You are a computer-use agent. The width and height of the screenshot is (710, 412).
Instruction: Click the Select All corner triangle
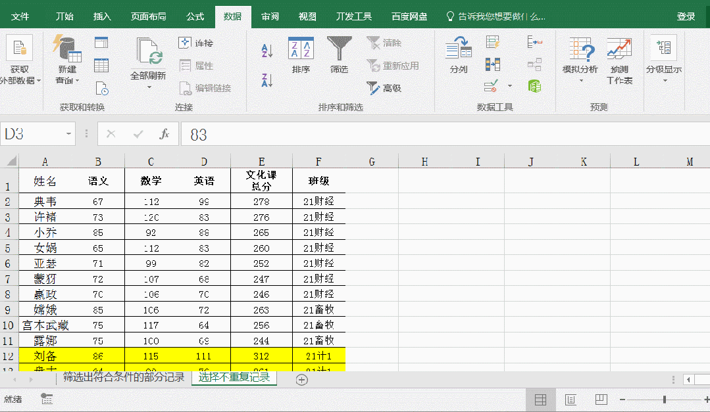click(12, 160)
